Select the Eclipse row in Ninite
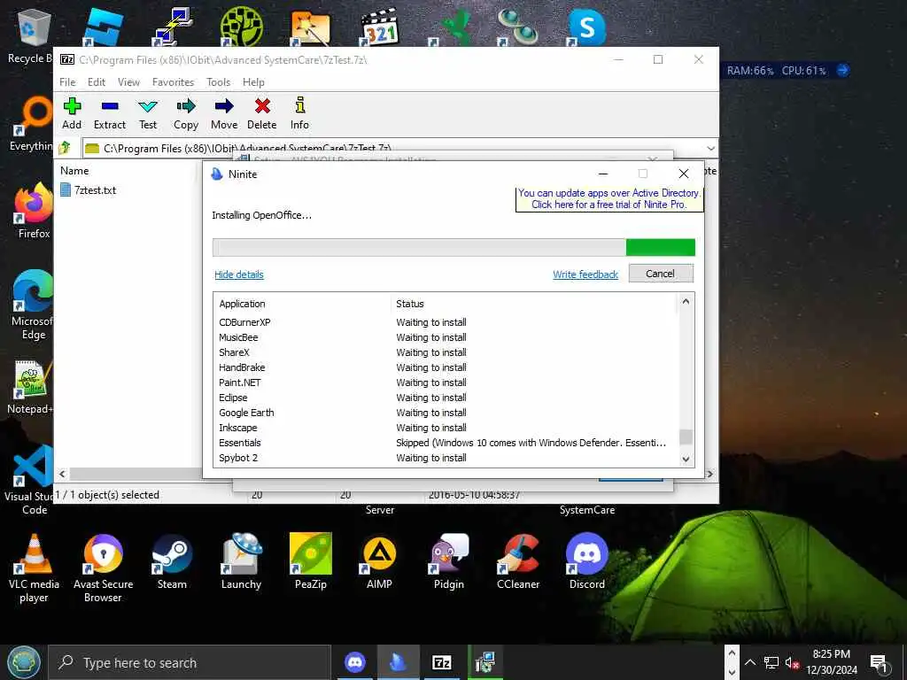 click(445, 398)
